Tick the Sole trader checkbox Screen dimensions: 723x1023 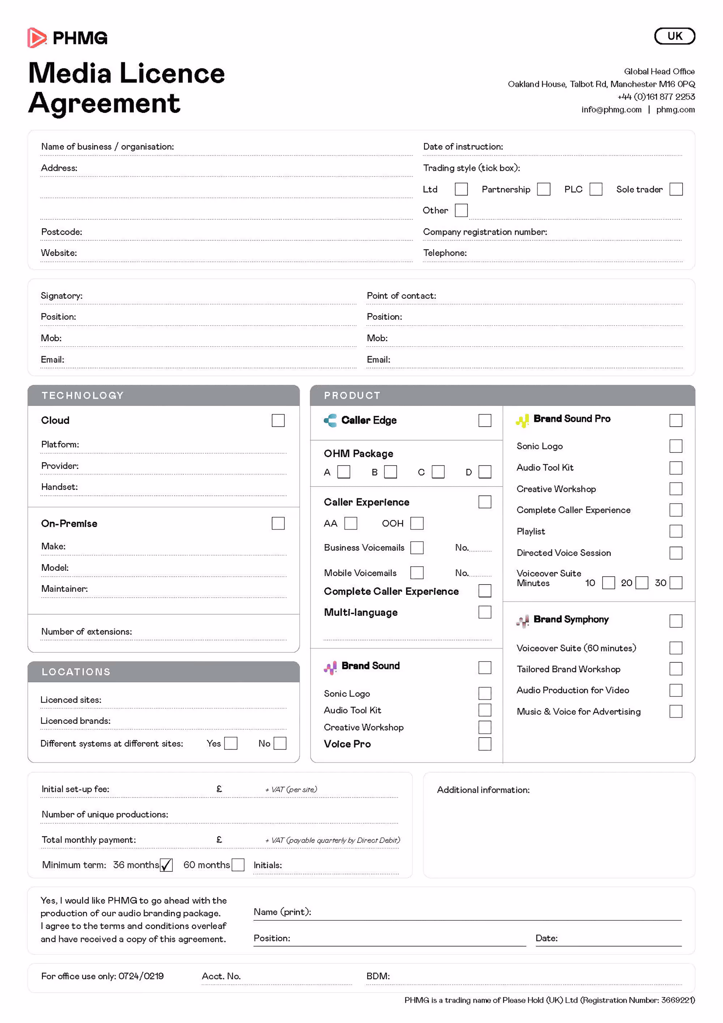pos(675,189)
